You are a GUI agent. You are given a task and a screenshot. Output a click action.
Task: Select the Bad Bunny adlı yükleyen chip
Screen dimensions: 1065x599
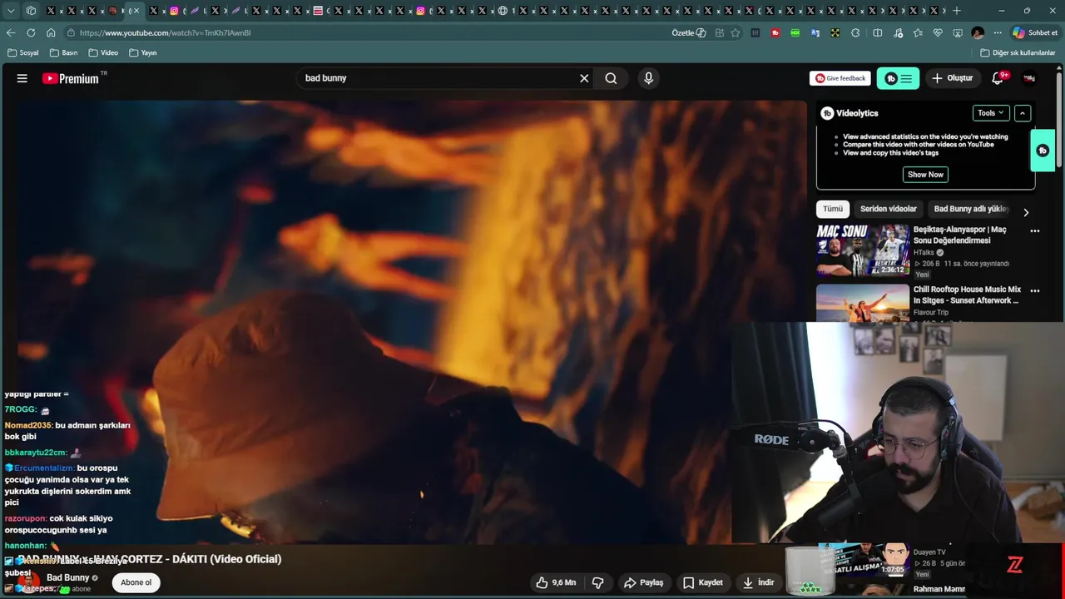coord(970,209)
